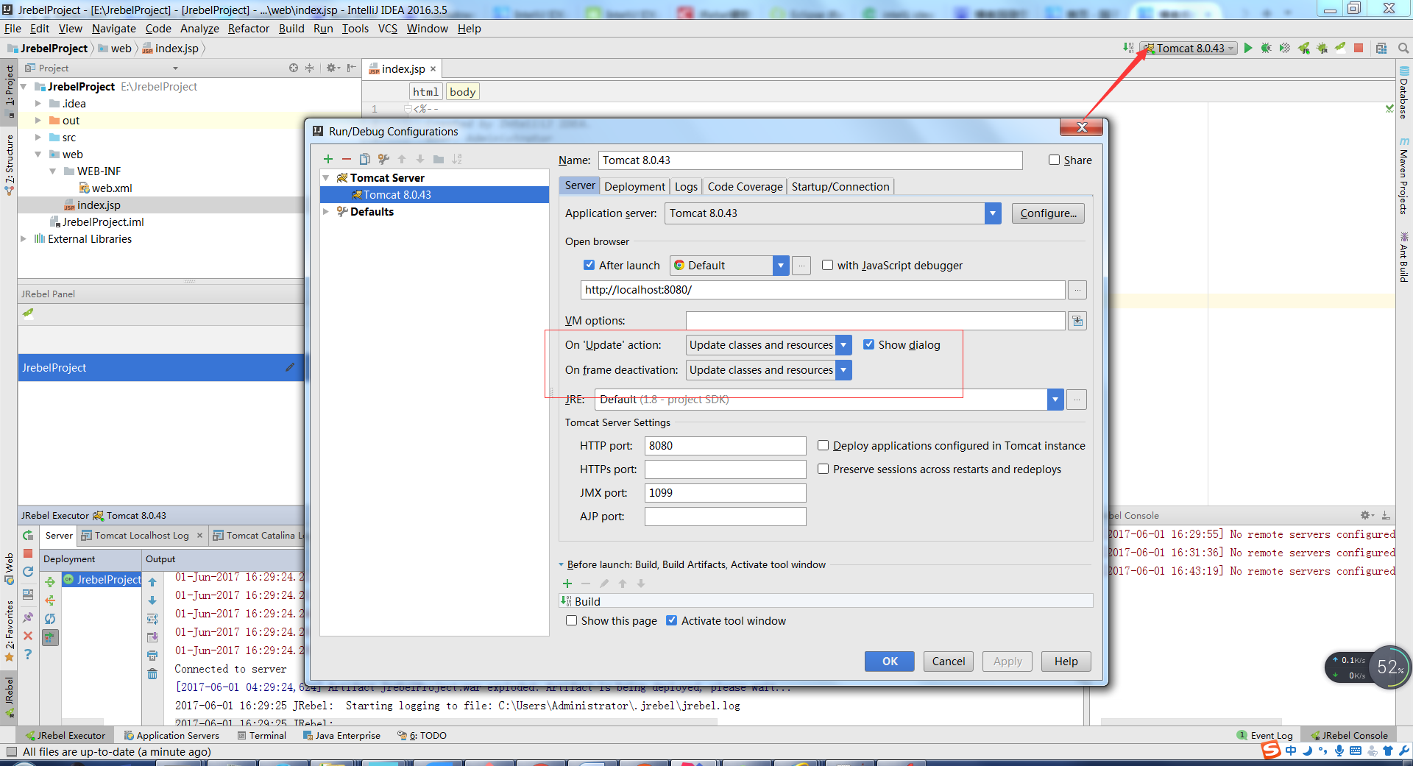Image resolution: width=1413 pixels, height=766 pixels.
Task: Click the Update application refresh icon in the executor panel
Action: click(x=28, y=572)
